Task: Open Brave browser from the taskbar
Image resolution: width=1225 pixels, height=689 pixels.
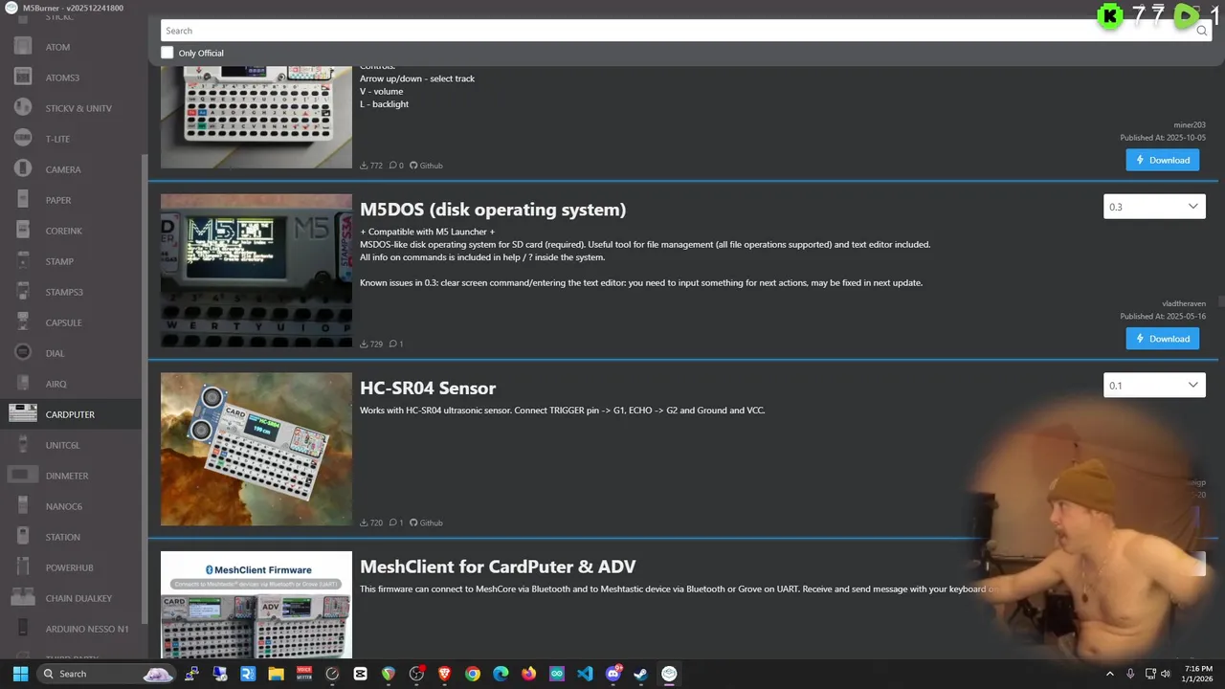Action: [444, 674]
